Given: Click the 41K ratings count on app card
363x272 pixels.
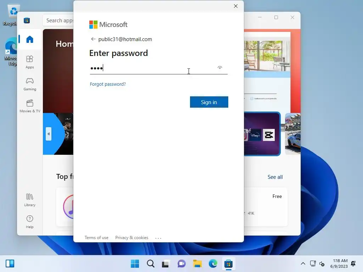Looking at the screenshot, I should click(251, 213).
